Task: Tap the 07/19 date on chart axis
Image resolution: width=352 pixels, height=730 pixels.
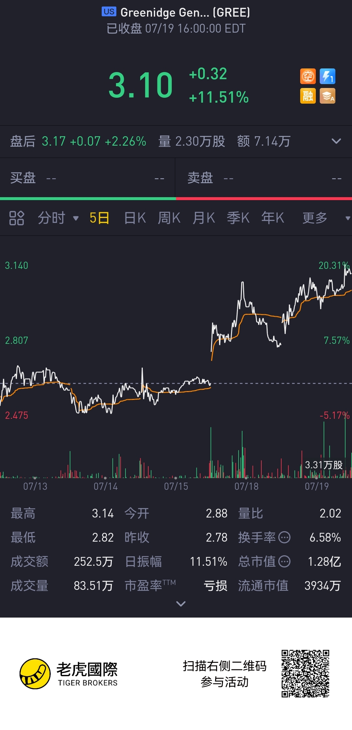Action: [x=317, y=486]
